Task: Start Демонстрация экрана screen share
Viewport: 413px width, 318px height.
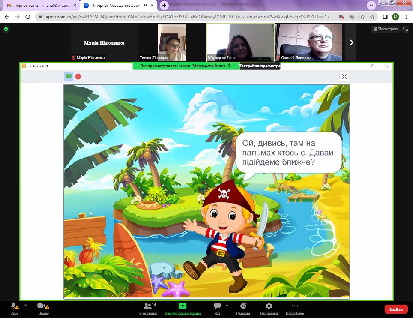Action: [183, 309]
